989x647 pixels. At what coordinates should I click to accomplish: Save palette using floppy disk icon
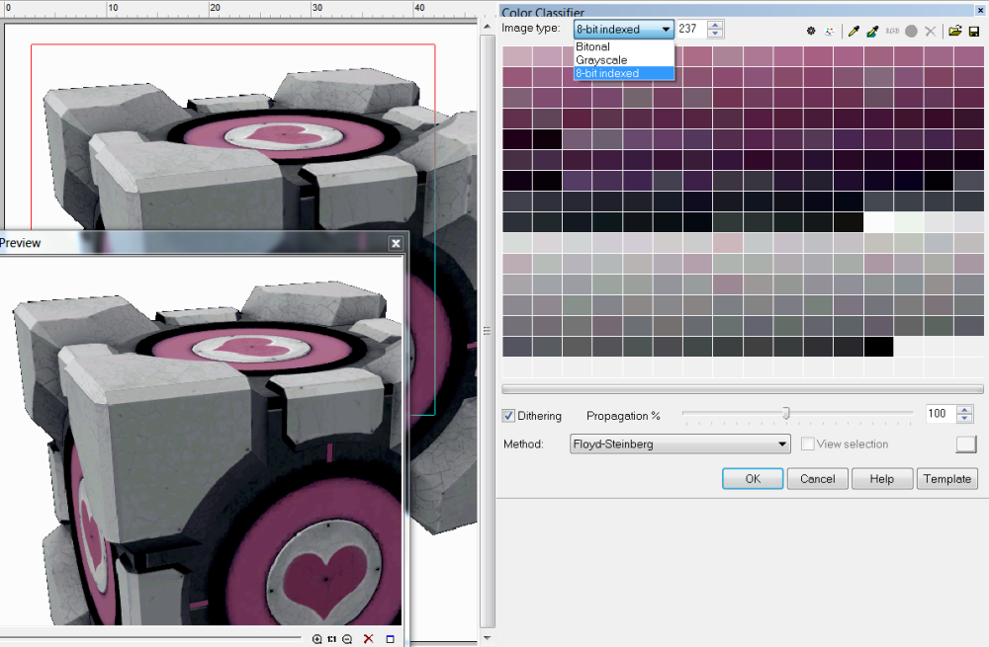click(974, 31)
